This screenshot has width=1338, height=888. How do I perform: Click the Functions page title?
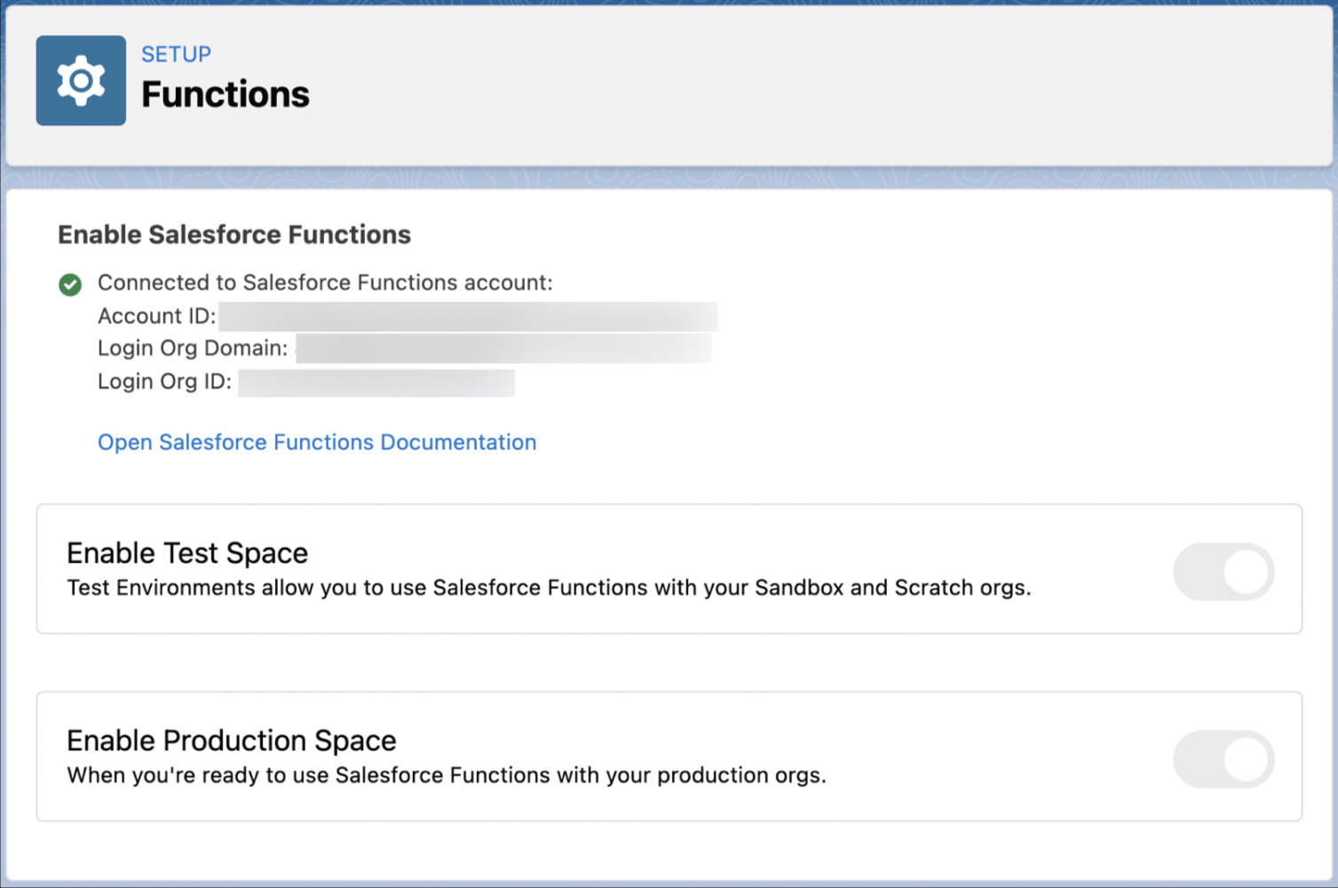click(226, 94)
